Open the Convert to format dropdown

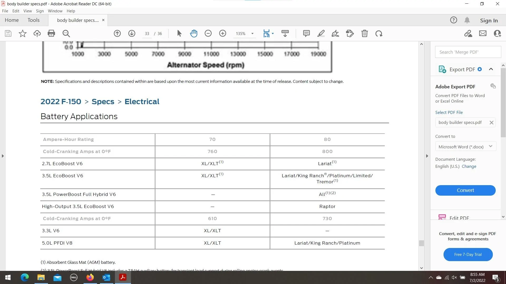491,146
